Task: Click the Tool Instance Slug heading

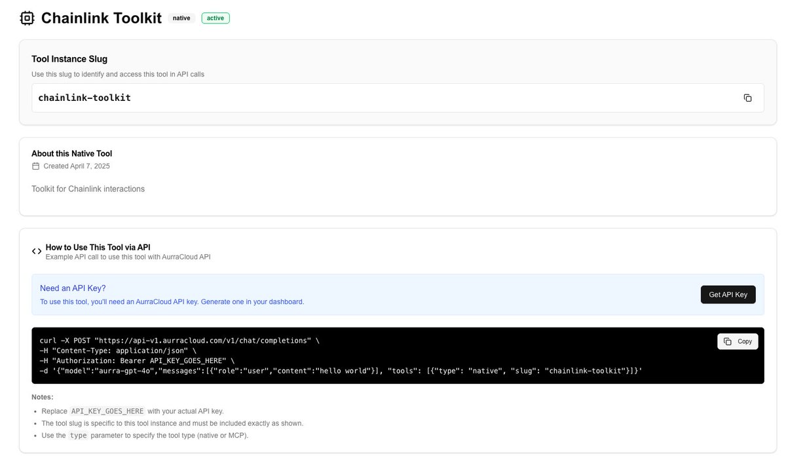Action: coord(69,59)
